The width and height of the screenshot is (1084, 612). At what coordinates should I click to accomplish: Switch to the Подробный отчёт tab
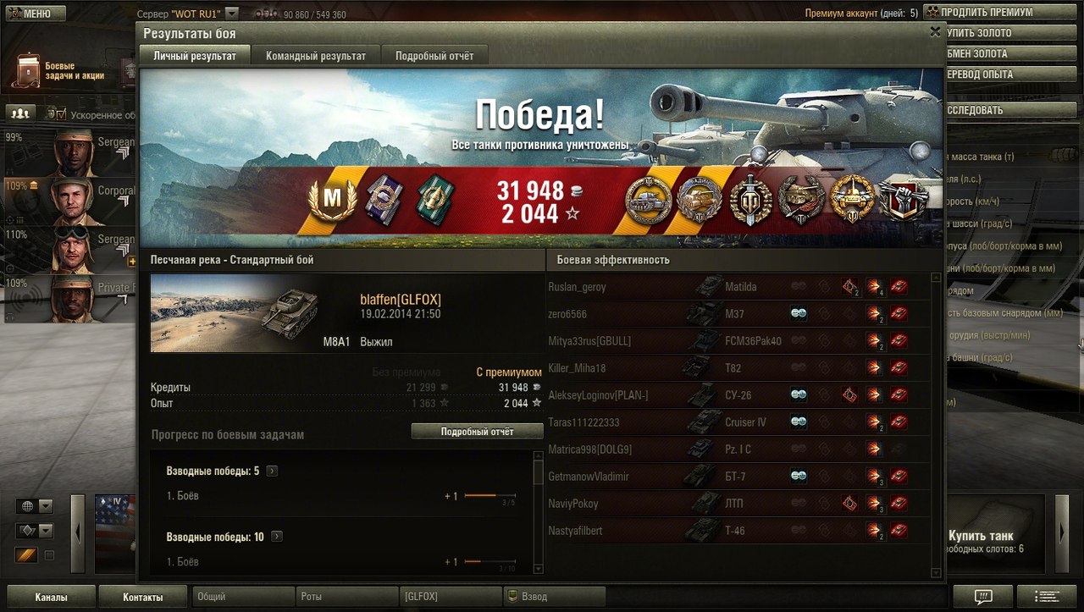tap(434, 56)
